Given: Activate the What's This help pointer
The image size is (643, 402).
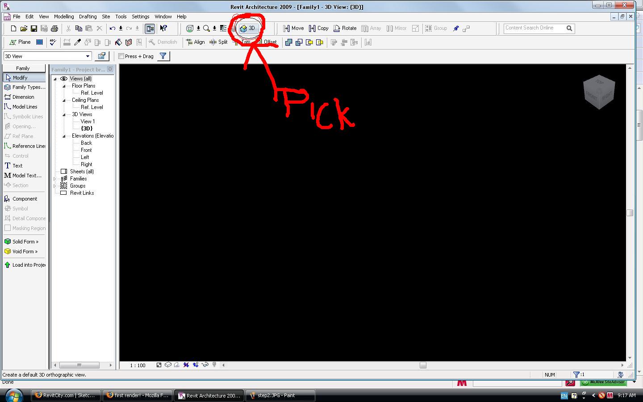Looking at the screenshot, I should click(163, 29).
